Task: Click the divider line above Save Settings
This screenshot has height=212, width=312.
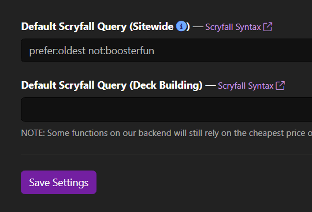Action: 166,154
